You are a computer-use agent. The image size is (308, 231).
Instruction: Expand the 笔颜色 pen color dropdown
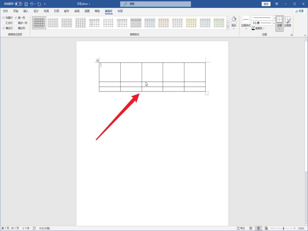point(264,28)
